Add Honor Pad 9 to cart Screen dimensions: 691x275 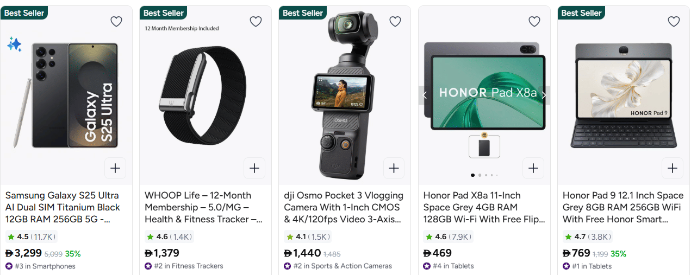pos(672,168)
